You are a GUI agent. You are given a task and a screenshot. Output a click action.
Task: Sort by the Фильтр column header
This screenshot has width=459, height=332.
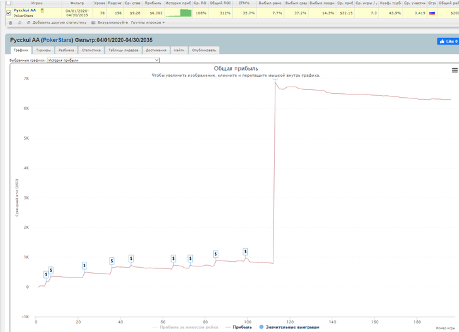pos(77,3)
